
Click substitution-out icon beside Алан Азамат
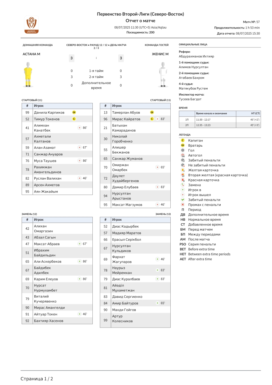80,148
